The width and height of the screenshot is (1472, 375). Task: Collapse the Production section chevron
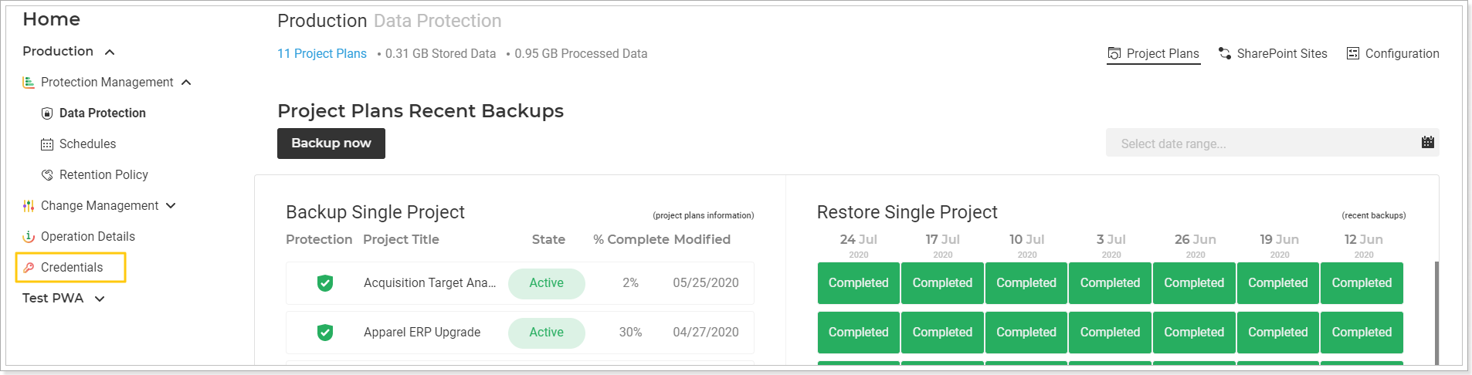(x=110, y=52)
